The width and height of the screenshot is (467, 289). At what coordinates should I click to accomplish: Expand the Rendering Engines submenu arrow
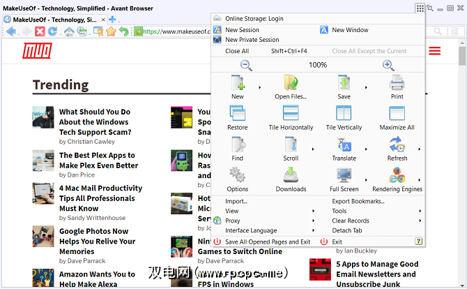(420, 180)
